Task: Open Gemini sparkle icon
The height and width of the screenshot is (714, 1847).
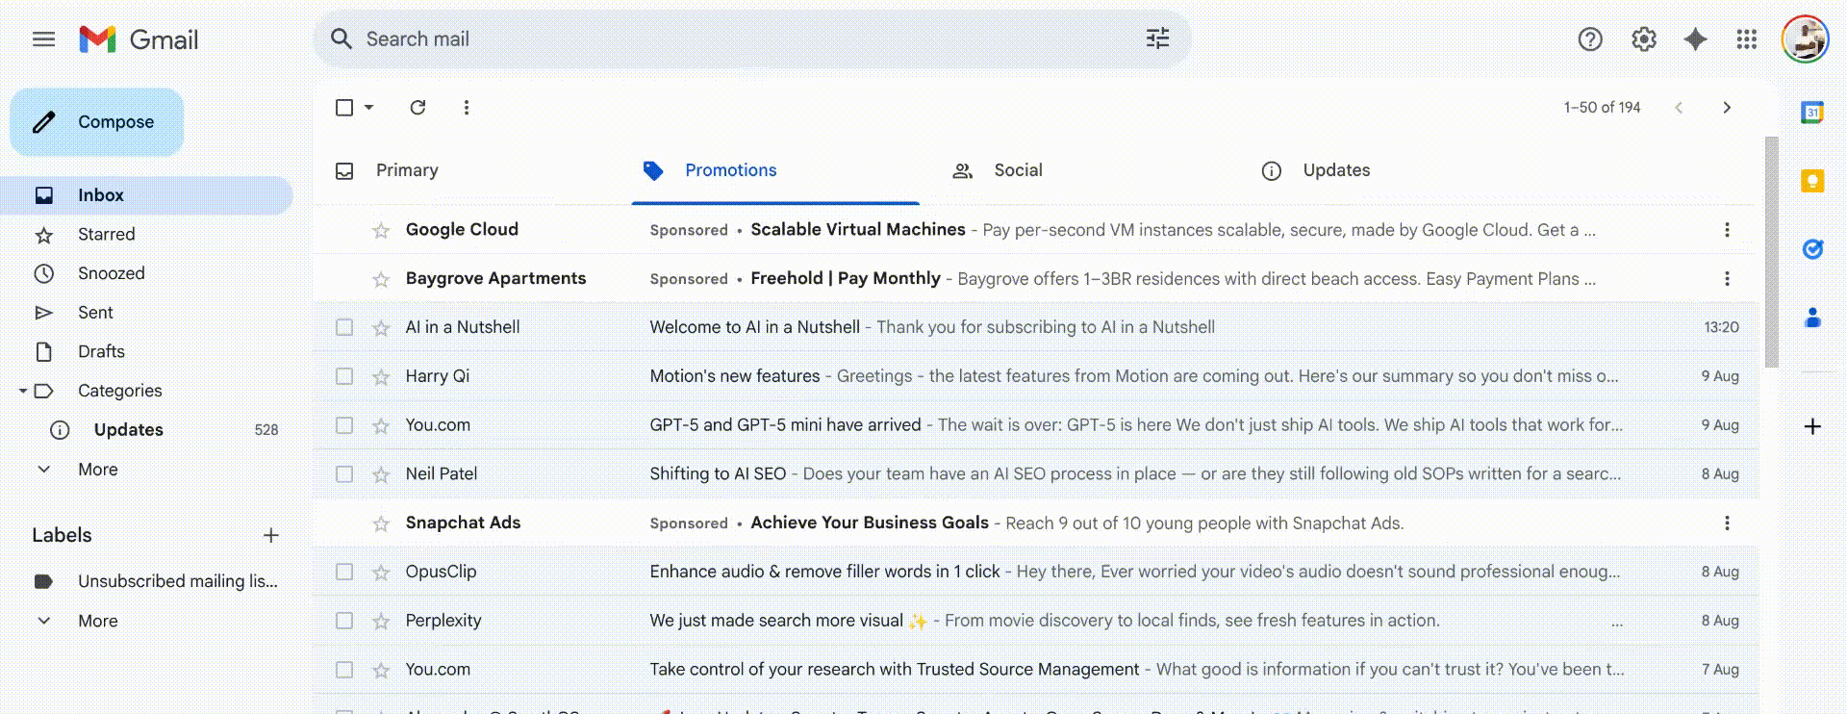Action: click(1695, 39)
